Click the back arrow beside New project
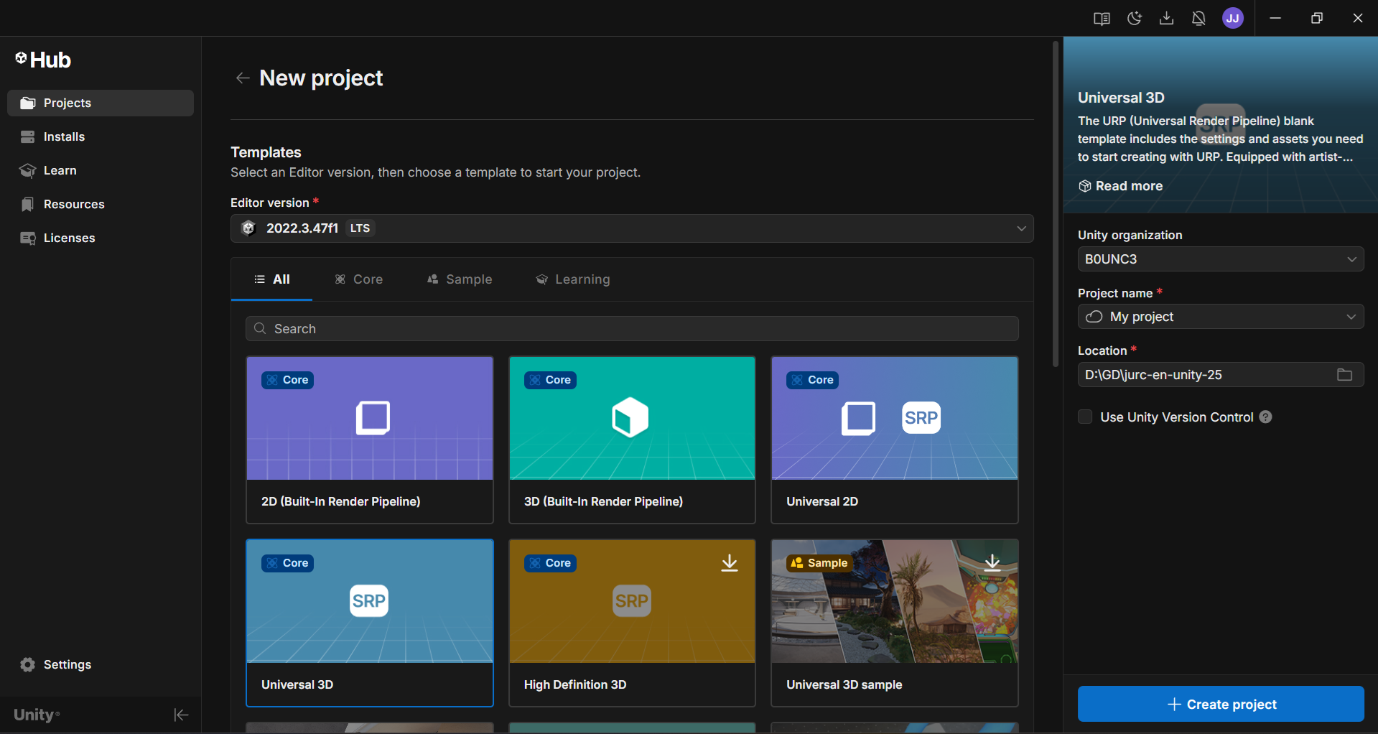 tap(243, 78)
